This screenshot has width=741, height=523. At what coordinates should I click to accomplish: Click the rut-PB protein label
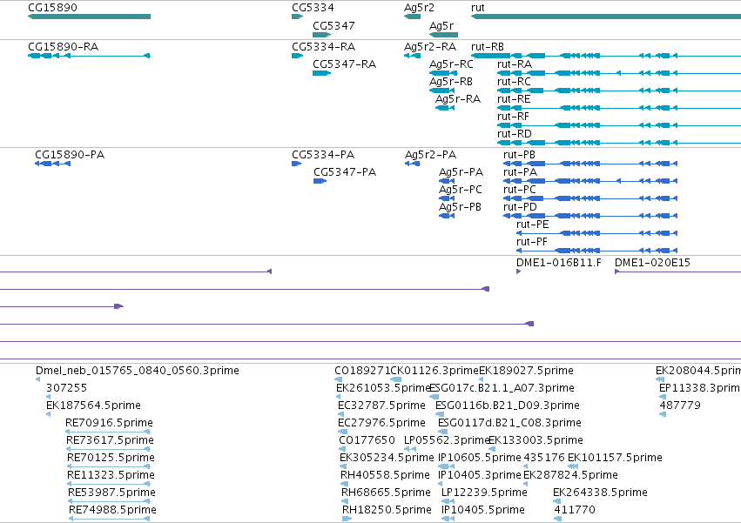[x=519, y=155]
